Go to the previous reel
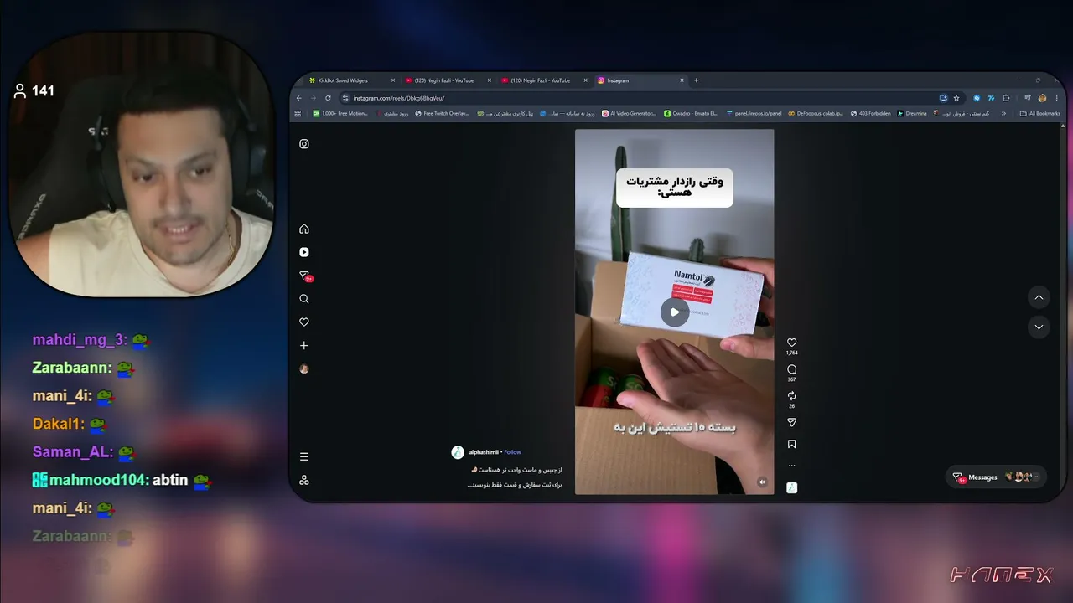The width and height of the screenshot is (1073, 603). [1039, 297]
